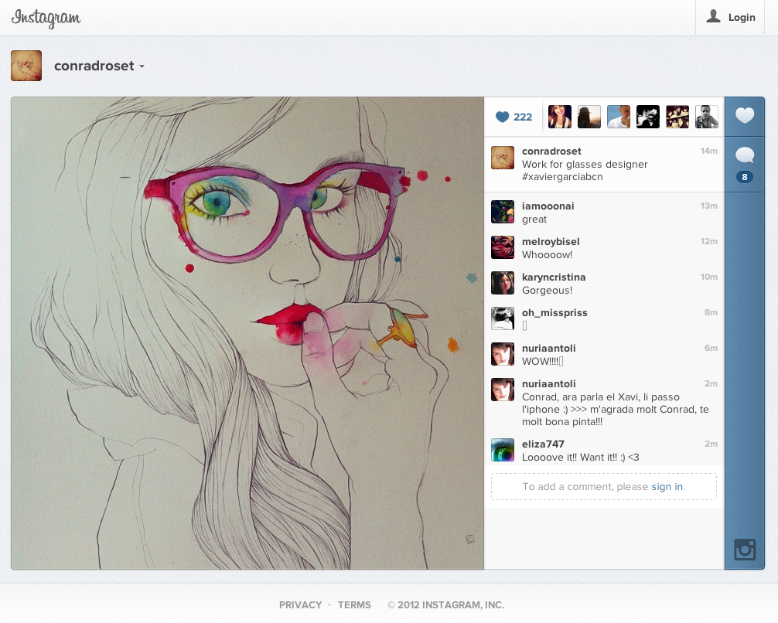Open conradroset's profile avatar in page header

(x=26, y=66)
